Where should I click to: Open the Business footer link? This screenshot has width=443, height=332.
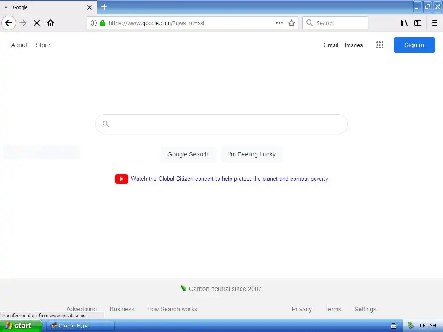pyautogui.click(x=122, y=309)
